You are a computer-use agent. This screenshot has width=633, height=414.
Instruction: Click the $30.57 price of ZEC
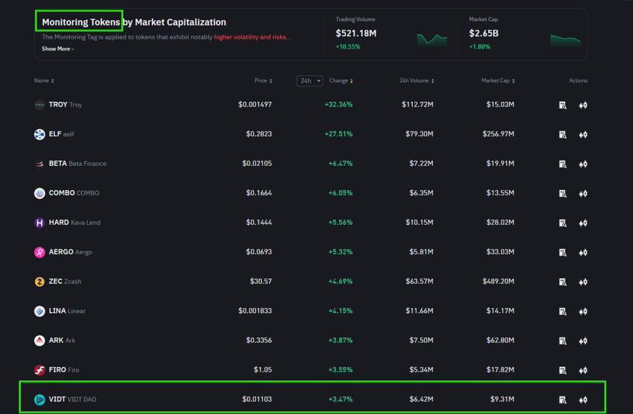[261, 281]
